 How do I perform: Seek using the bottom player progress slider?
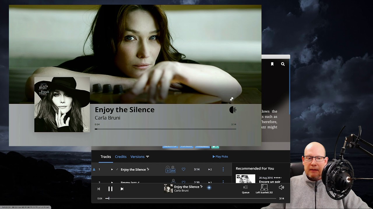[x=191, y=199]
